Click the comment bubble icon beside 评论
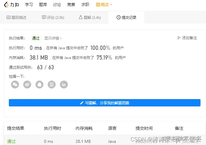 44,17
